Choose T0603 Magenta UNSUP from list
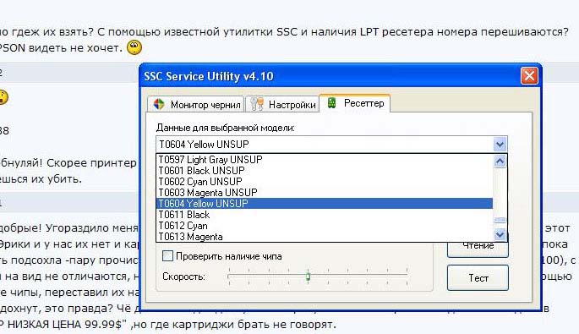 (325, 193)
